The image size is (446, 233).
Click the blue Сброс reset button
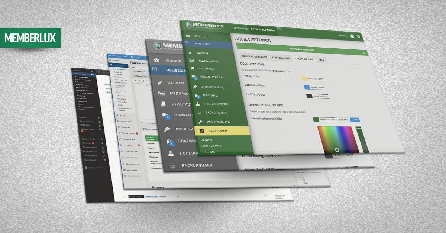tap(355, 120)
